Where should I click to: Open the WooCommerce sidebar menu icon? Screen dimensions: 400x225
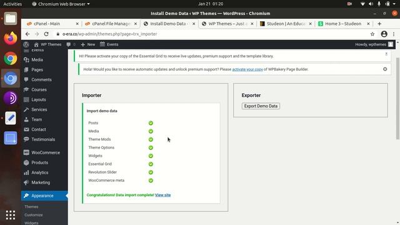pos(26,152)
